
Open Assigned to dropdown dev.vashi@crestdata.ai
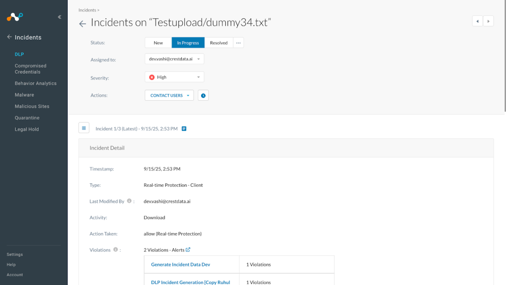pos(174,59)
